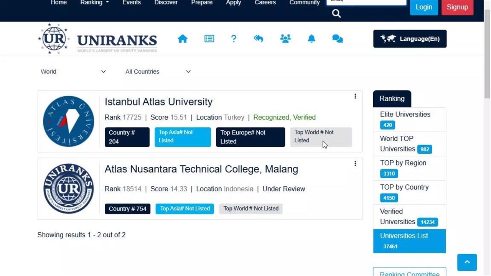The width and height of the screenshot is (491, 276).
Task: Click the Istanbul Atlas University logo thumbnail
Action: point(69,121)
